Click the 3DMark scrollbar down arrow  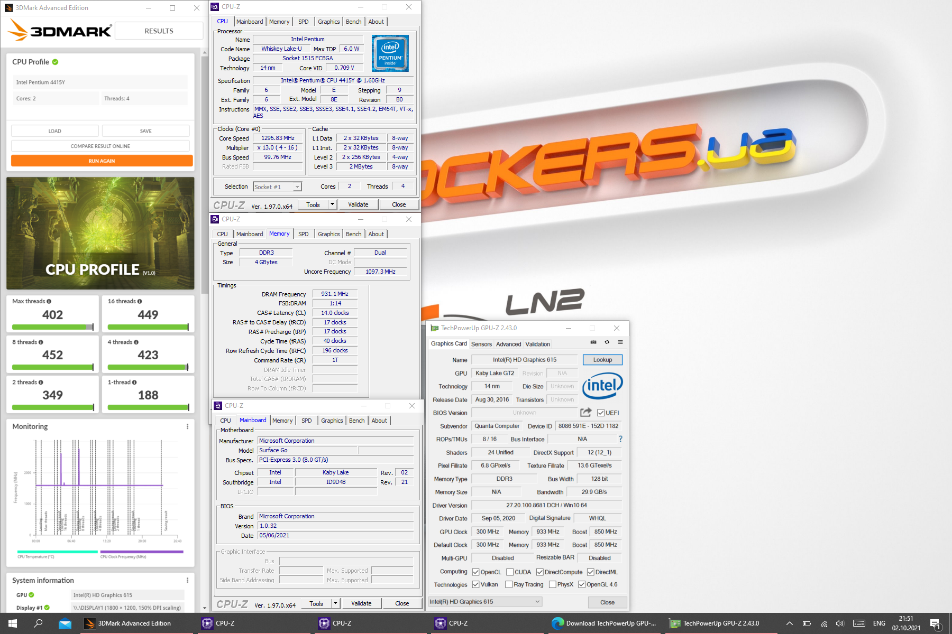click(205, 608)
